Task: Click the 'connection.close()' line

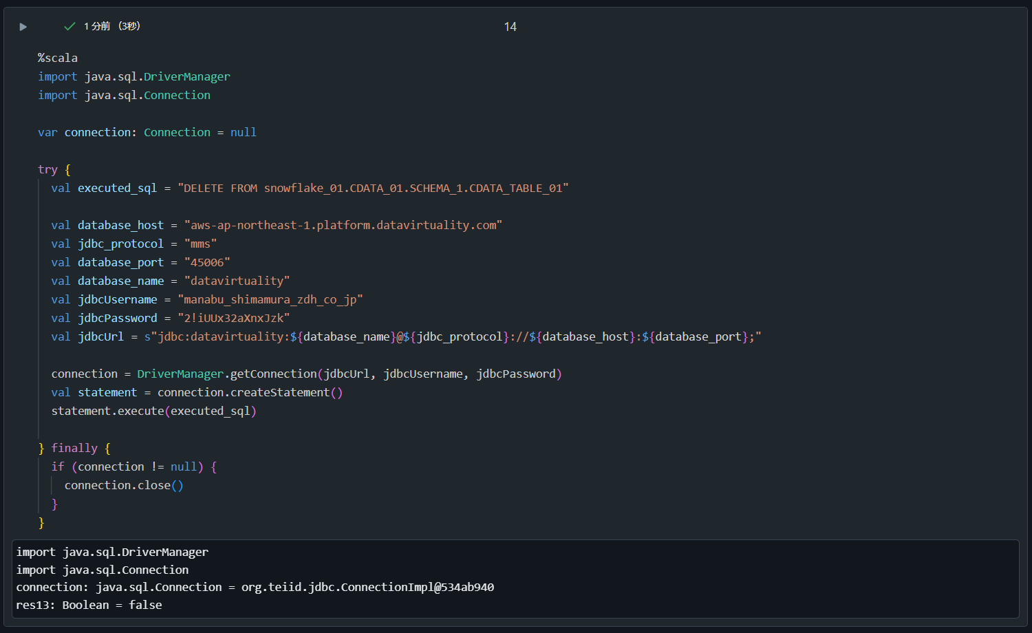Action: pos(124,485)
